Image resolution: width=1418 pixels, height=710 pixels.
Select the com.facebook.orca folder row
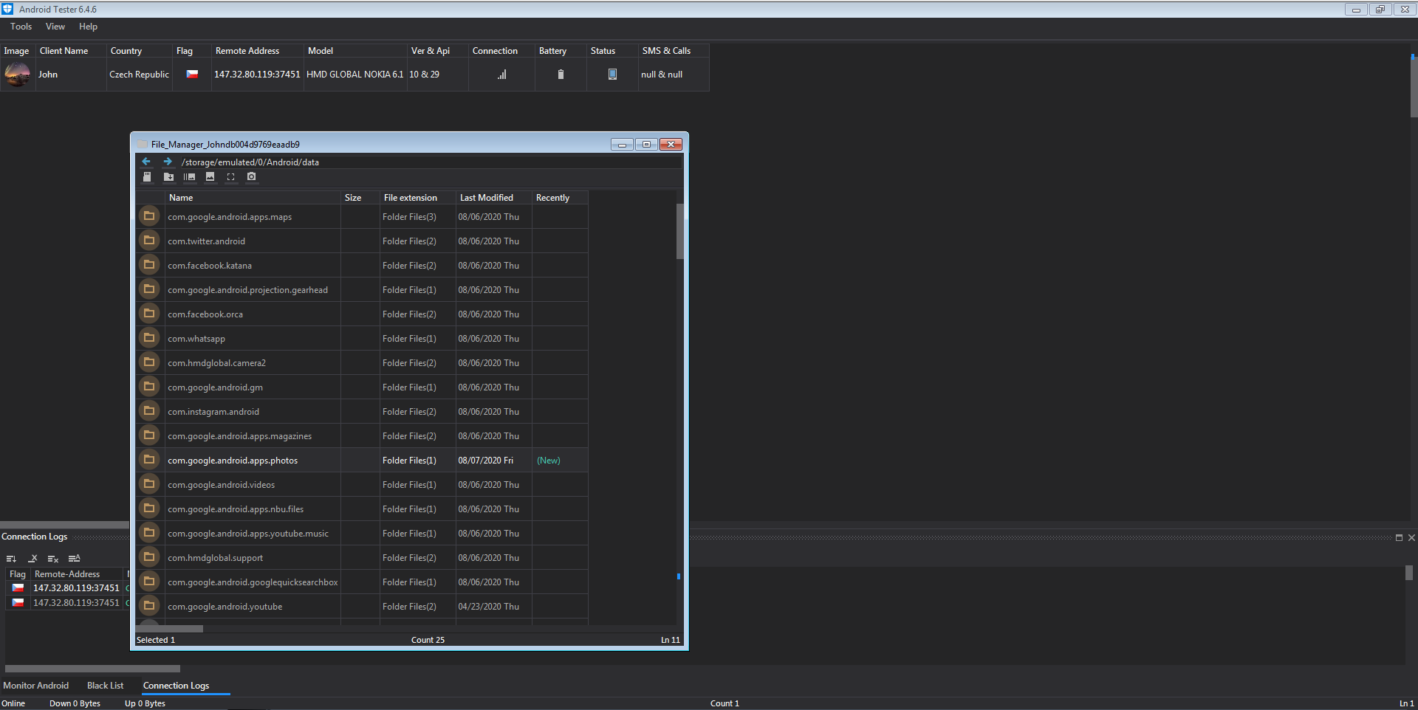[362, 314]
